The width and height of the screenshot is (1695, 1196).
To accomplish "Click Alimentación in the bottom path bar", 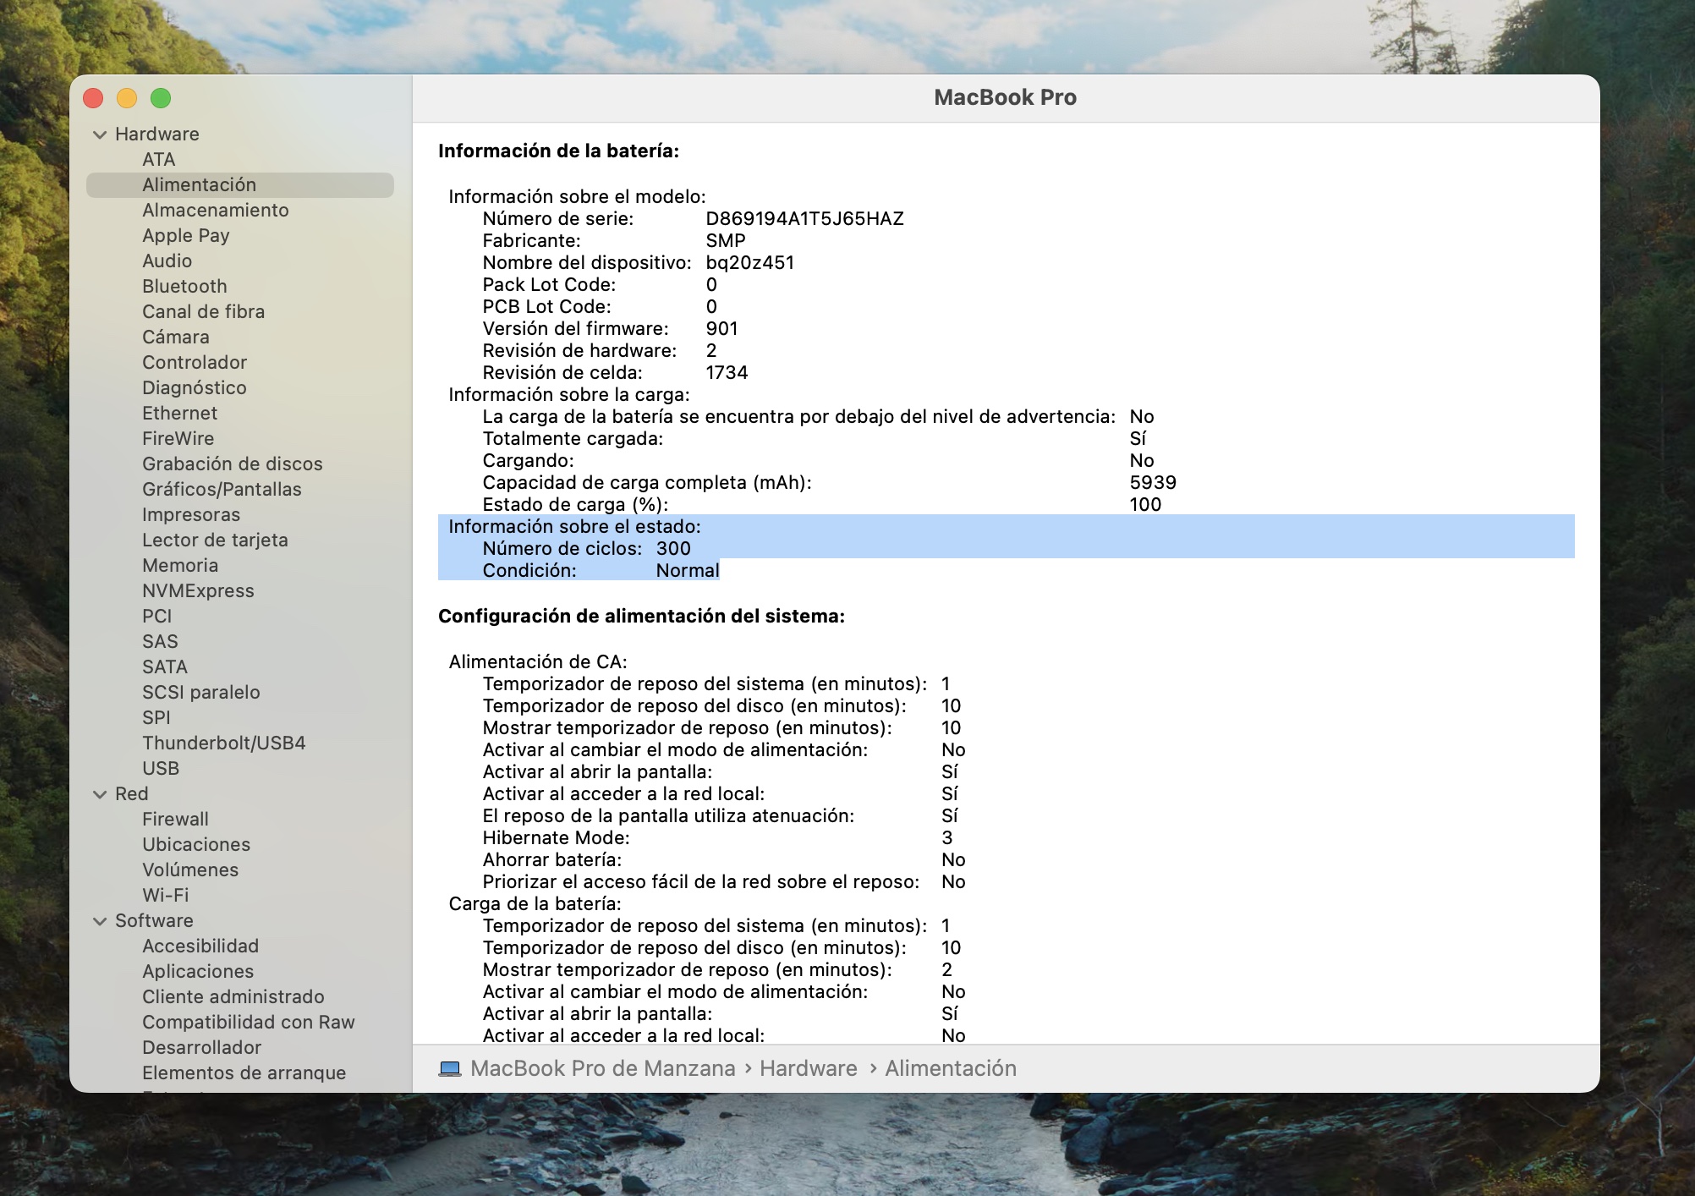I will click(x=950, y=1068).
